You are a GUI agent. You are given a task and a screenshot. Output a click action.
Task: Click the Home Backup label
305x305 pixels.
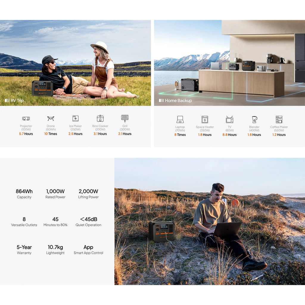(175, 101)
